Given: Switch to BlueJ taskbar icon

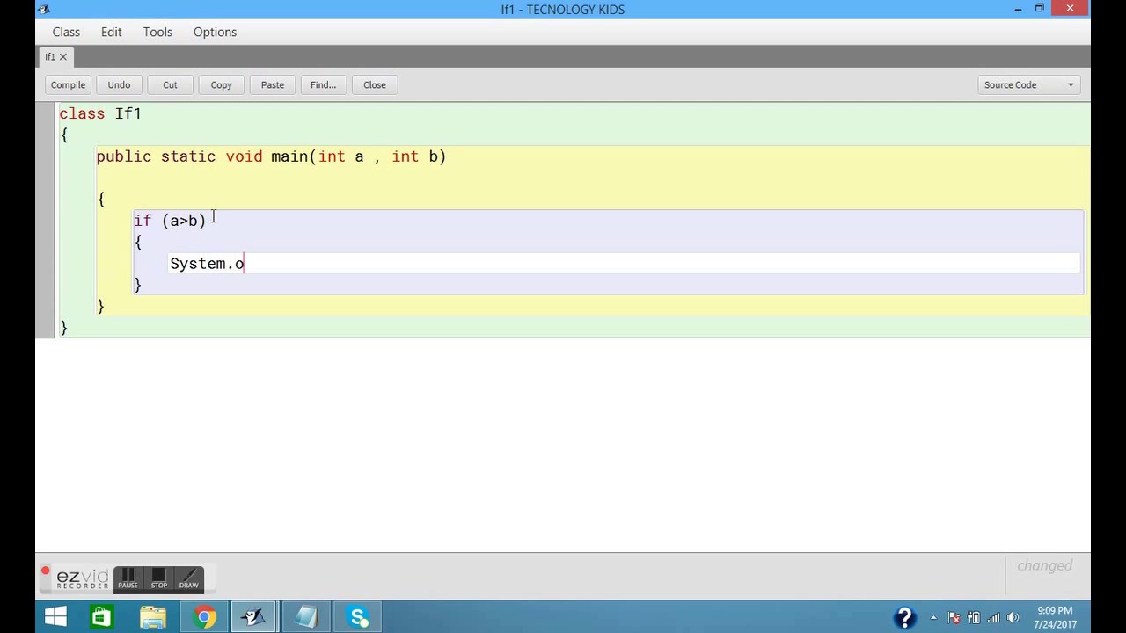Looking at the screenshot, I should tap(254, 617).
